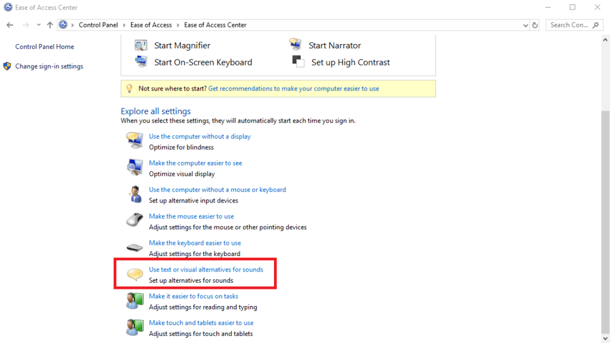Select the Ease of Access breadcrumb

[x=151, y=25]
